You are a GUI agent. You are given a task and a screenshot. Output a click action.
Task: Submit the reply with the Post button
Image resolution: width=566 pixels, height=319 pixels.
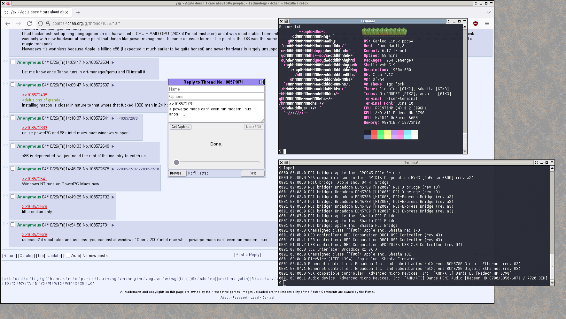[x=252, y=173]
